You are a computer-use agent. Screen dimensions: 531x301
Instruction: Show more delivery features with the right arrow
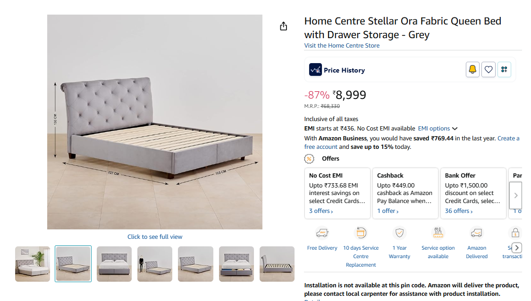(517, 248)
